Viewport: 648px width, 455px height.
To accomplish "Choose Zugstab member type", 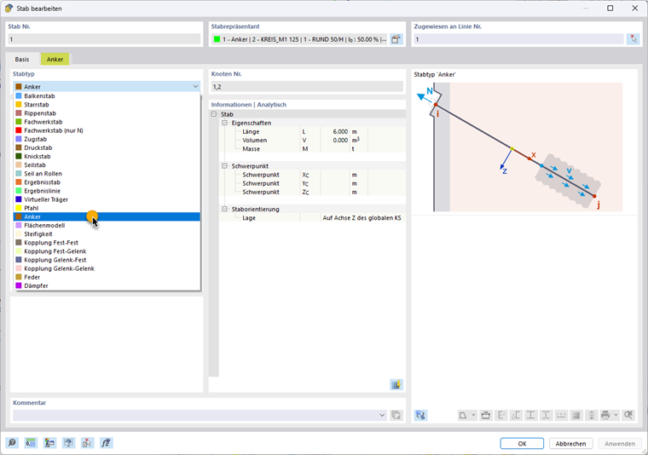I will 107,139.
